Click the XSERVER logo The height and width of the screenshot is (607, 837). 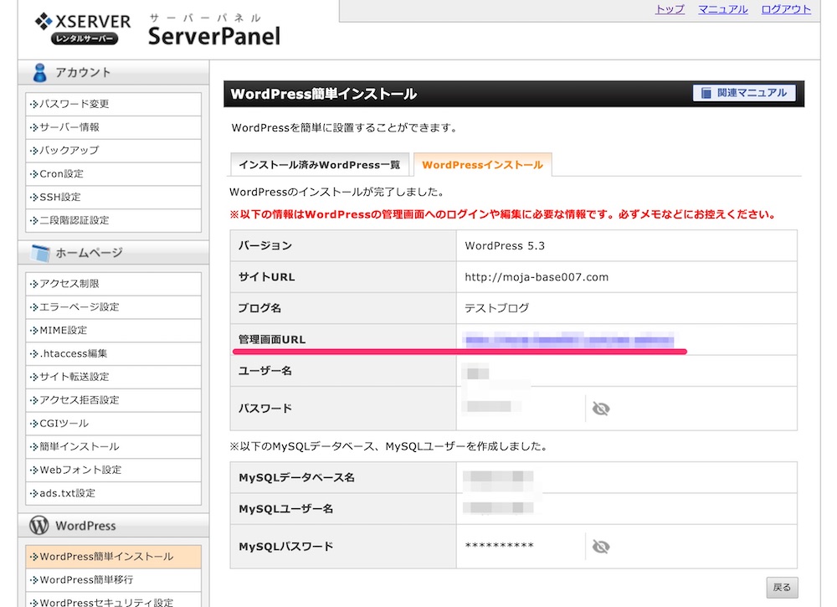point(83,28)
